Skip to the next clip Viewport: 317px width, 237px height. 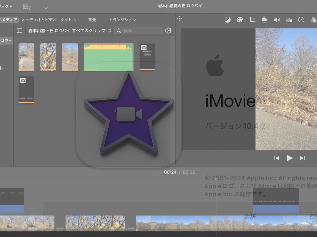[x=302, y=158]
